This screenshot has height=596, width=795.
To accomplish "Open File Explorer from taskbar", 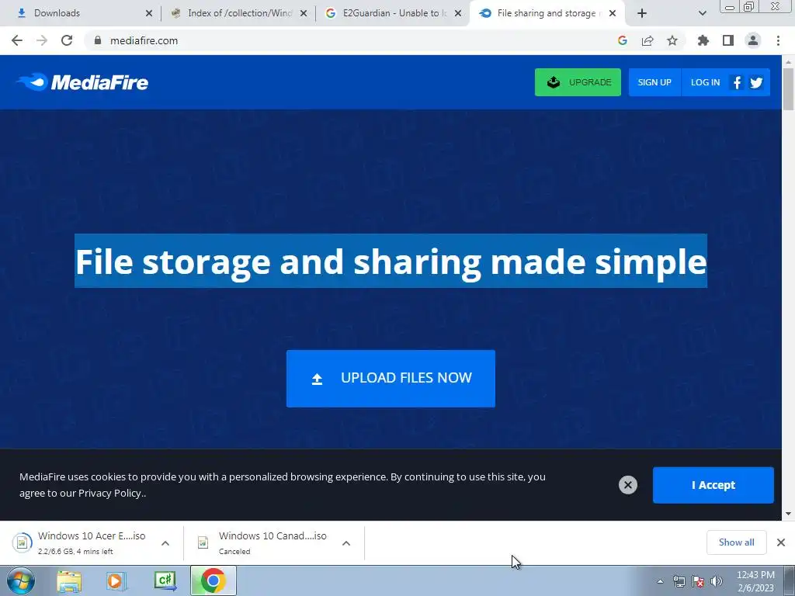I will pyautogui.click(x=69, y=581).
